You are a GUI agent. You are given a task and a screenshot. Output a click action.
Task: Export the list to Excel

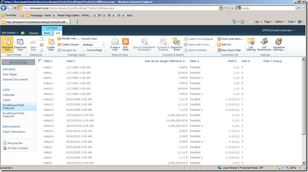tap(177, 44)
